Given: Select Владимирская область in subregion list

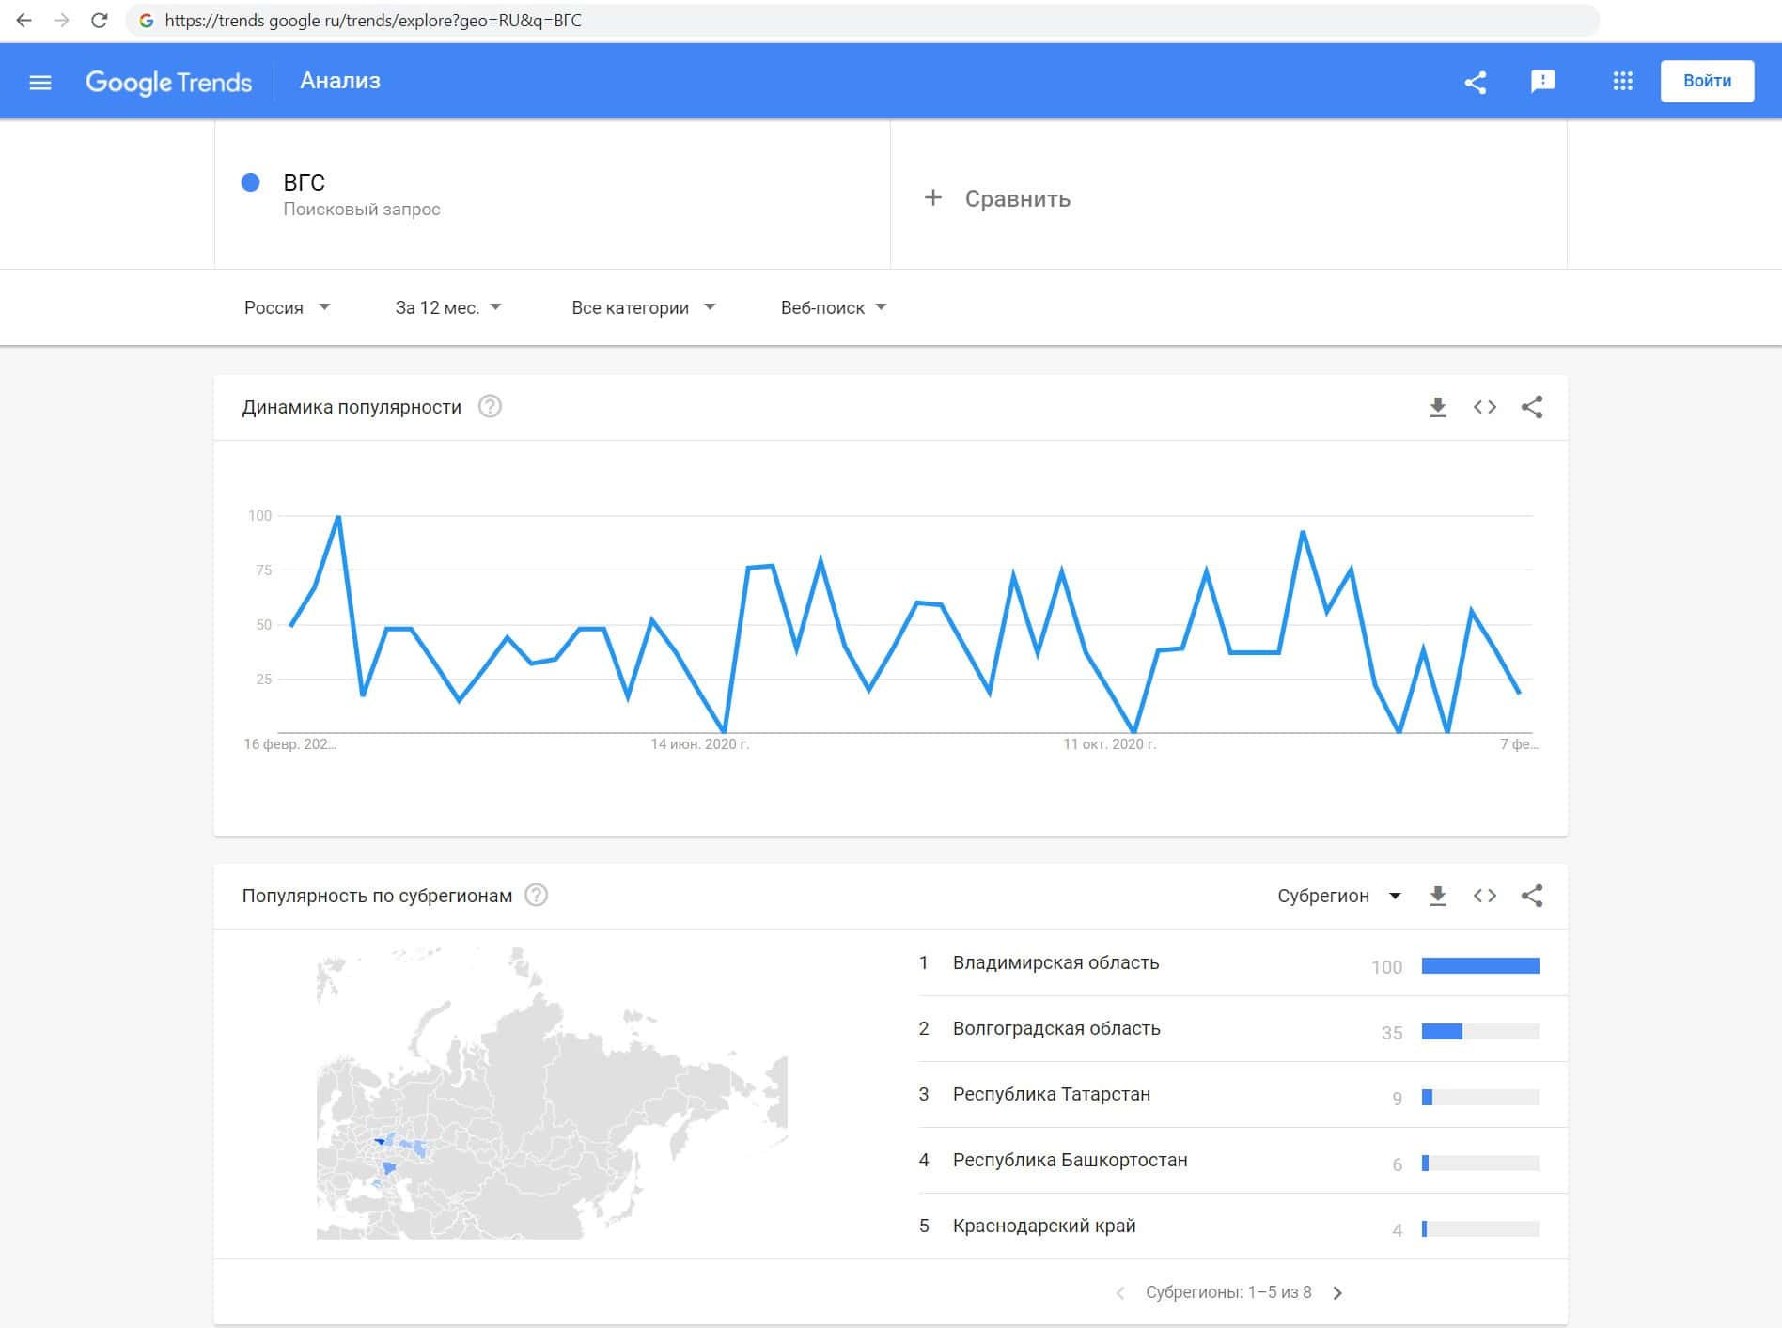Looking at the screenshot, I should point(1055,962).
